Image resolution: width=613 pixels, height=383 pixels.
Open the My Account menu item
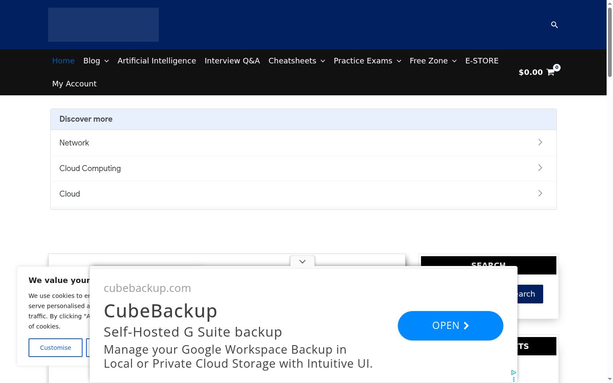coord(74,84)
